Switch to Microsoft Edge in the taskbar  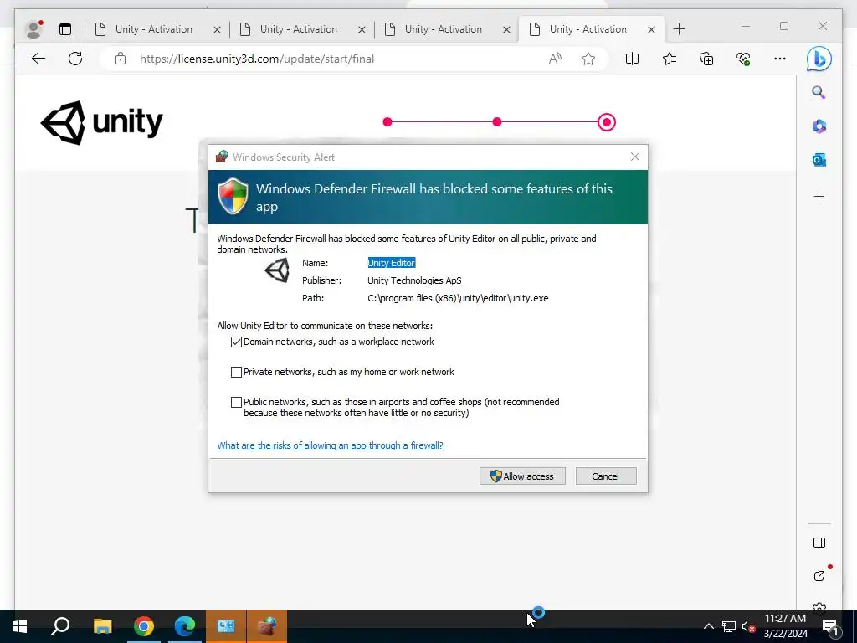pos(185,626)
